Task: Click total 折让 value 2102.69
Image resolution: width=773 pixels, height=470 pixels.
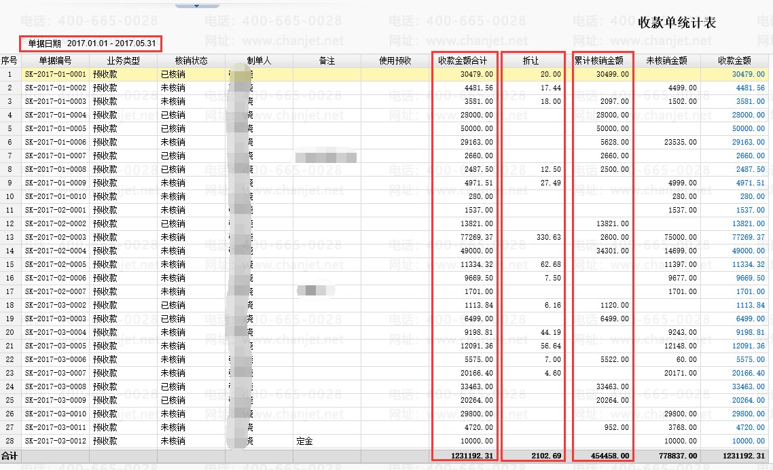Action: coord(546,456)
